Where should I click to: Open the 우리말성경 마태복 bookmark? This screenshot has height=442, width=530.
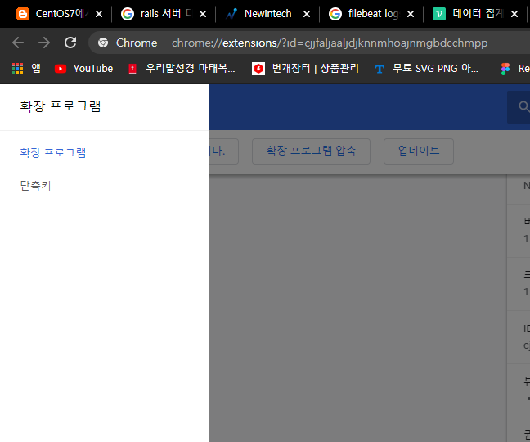(x=182, y=69)
